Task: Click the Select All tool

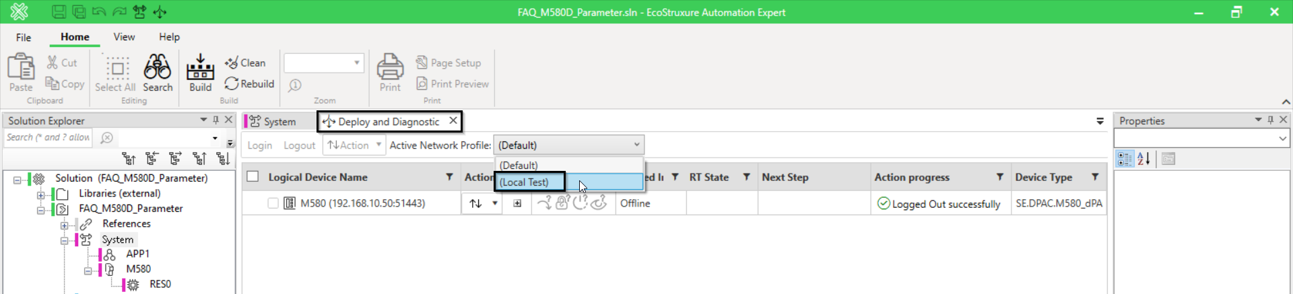Action: [x=115, y=73]
